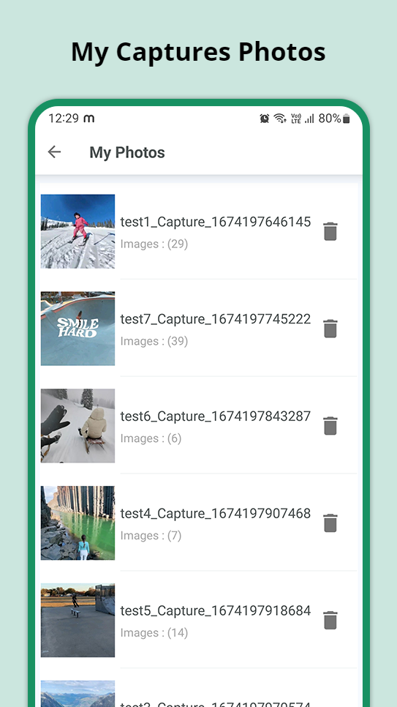
Task: Select the test7_Capture_1674197745222 title
Action: click(216, 319)
